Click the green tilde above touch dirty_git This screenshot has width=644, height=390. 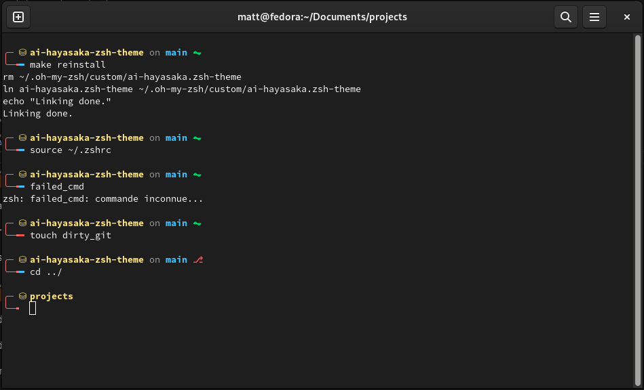pos(197,223)
